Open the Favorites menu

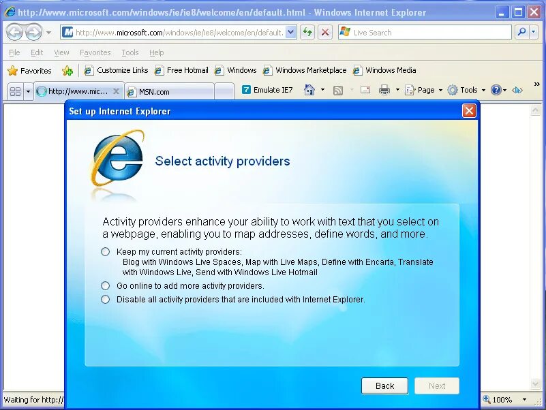pos(95,52)
